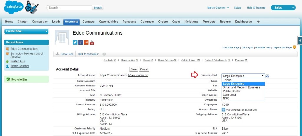Screen dimensions: 302x136
Task: Click Customize Page link
Action: (231, 47)
